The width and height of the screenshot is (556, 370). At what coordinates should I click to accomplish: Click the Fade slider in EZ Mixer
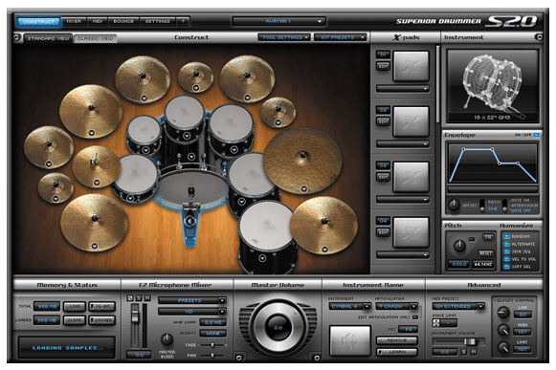(x=212, y=344)
